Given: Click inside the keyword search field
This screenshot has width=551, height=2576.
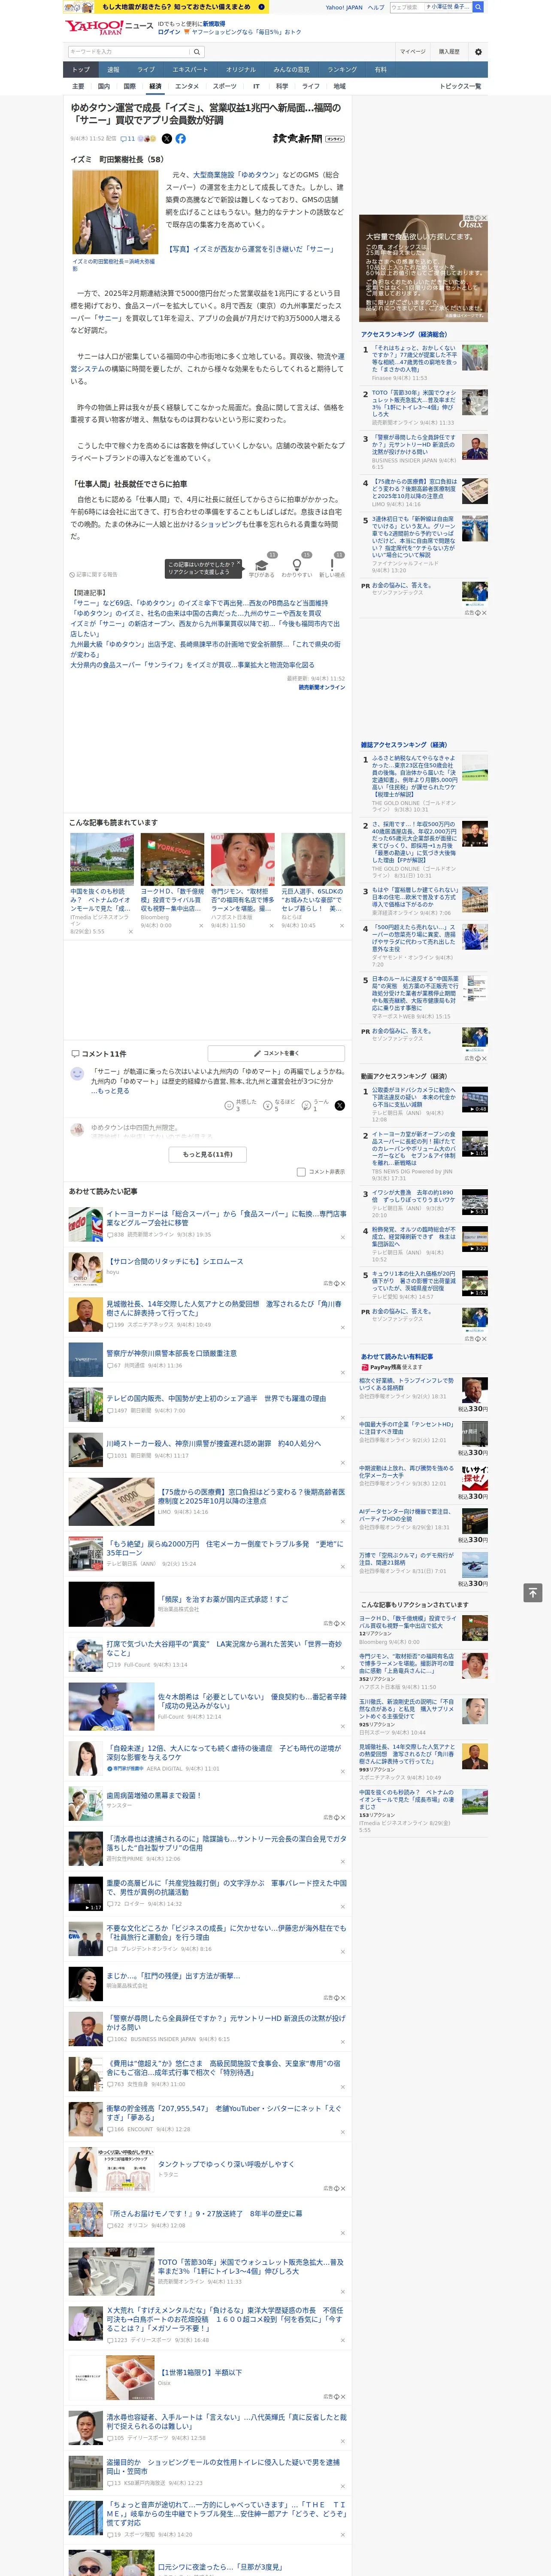Looking at the screenshot, I should [128, 52].
